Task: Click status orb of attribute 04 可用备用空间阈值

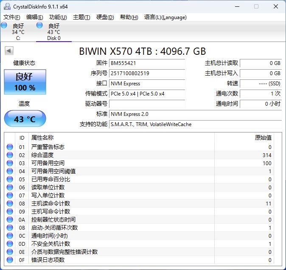Action: coord(10,171)
